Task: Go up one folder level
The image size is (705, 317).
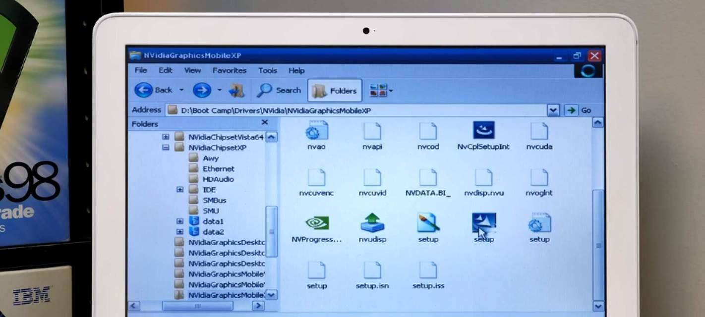Action: point(236,90)
